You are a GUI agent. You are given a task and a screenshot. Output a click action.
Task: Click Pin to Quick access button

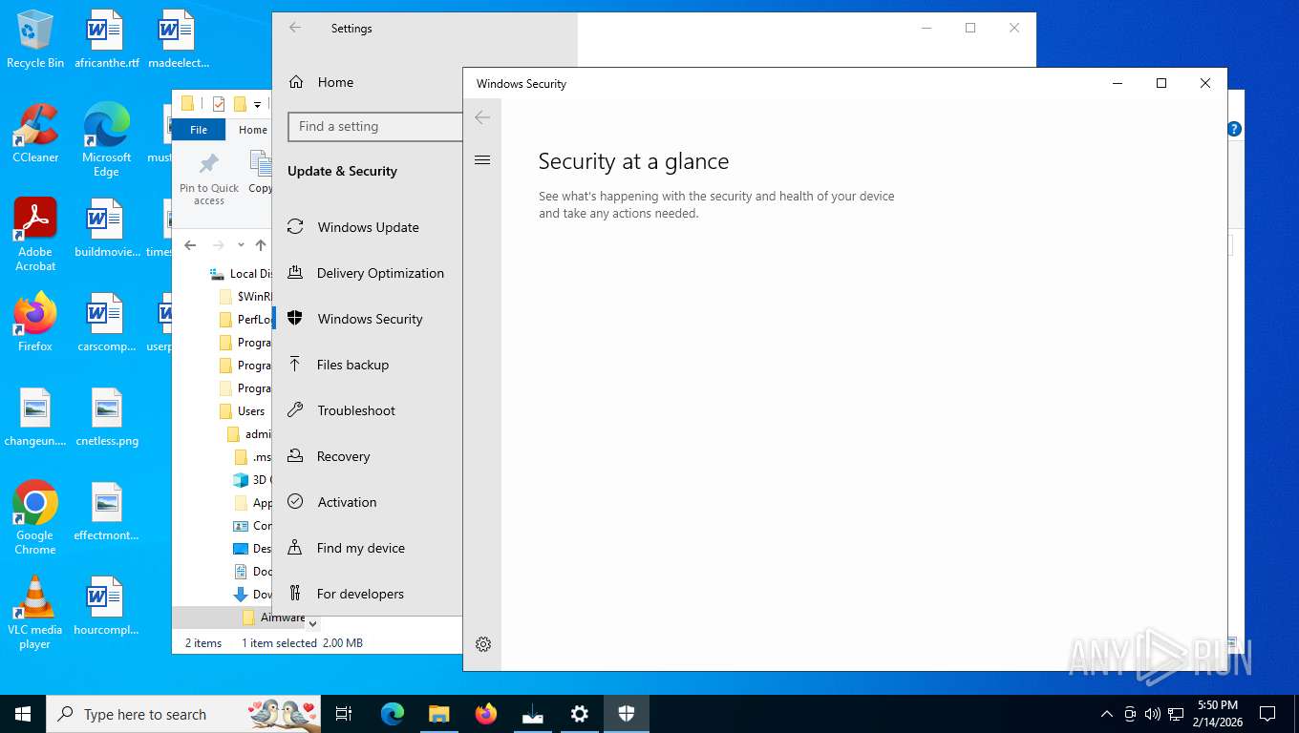click(x=209, y=178)
